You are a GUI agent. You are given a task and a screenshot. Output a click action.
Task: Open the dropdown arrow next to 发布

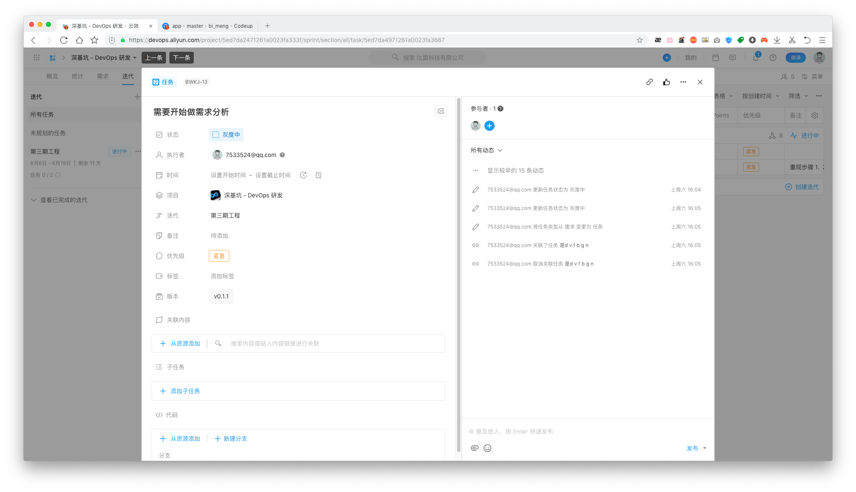(705, 448)
